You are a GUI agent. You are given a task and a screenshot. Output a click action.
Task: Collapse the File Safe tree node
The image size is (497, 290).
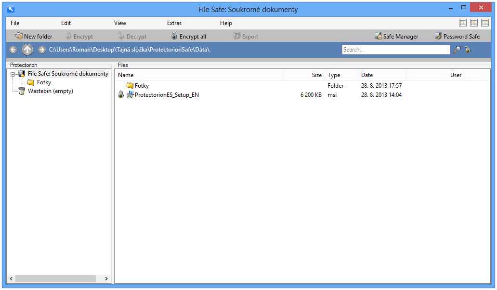[13, 75]
